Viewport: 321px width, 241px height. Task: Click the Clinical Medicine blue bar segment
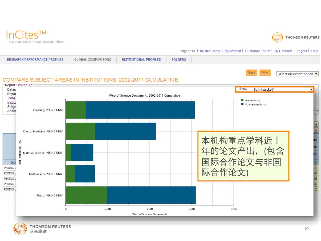125,131
